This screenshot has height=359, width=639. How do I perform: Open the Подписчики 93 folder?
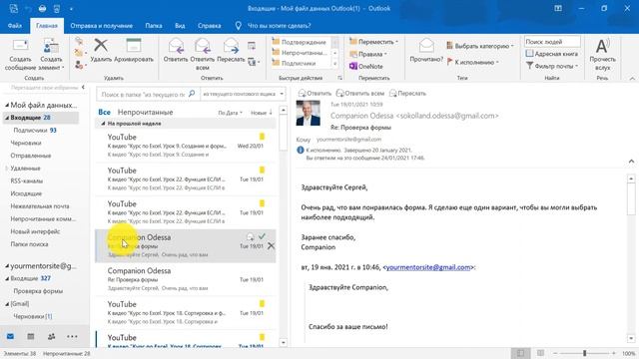[x=35, y=131]
